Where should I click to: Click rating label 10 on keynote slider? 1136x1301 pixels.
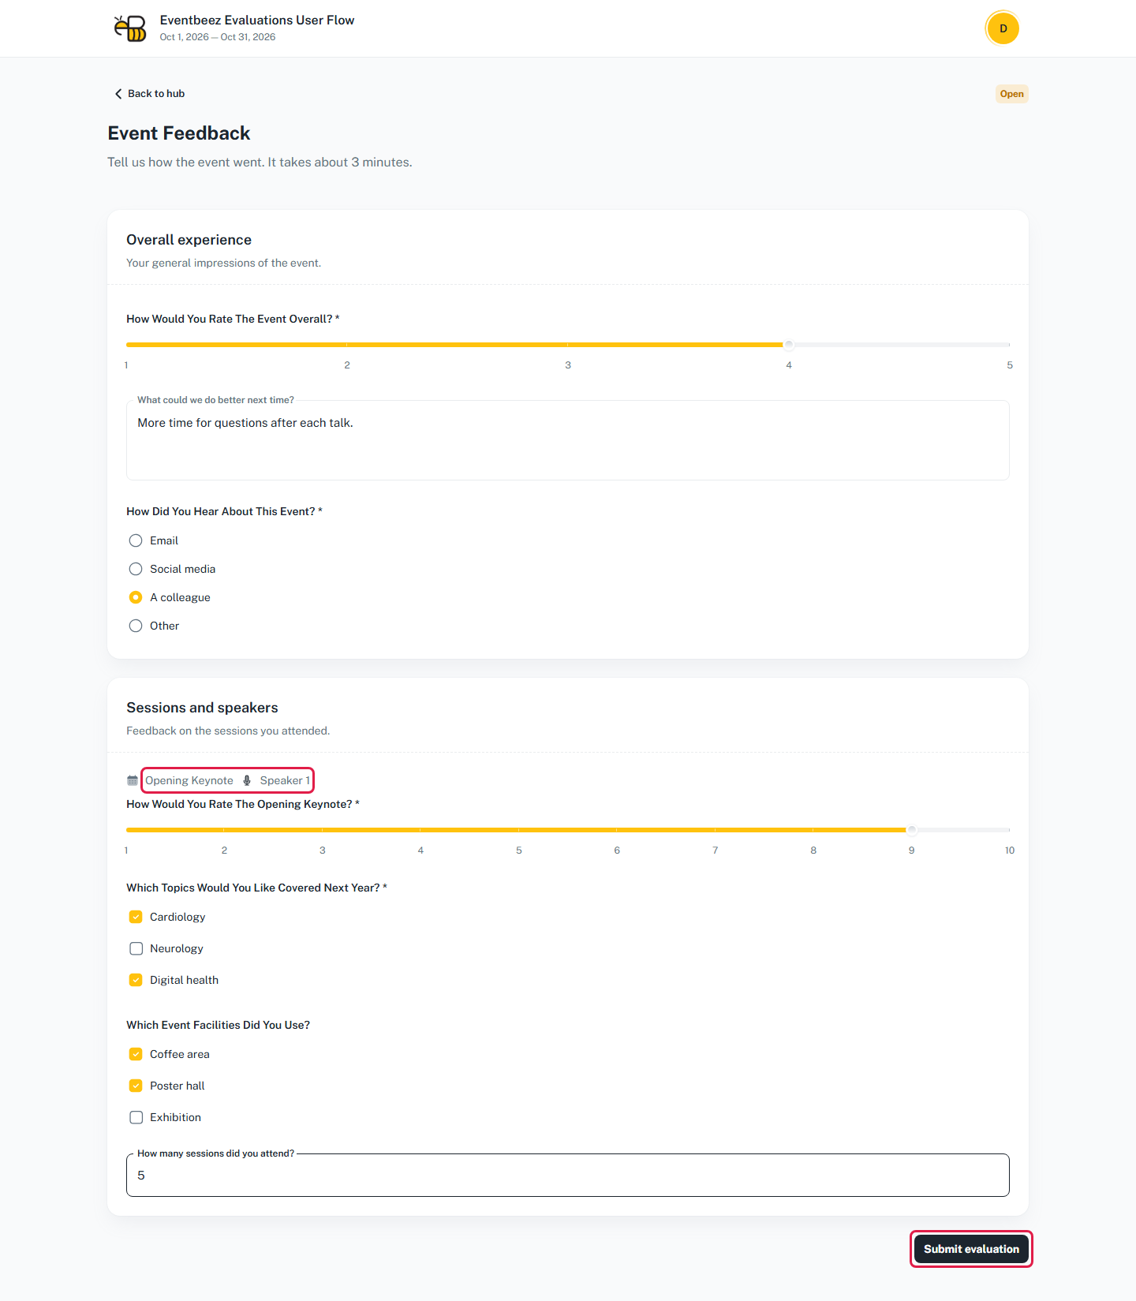click(x=1010, y=851)
